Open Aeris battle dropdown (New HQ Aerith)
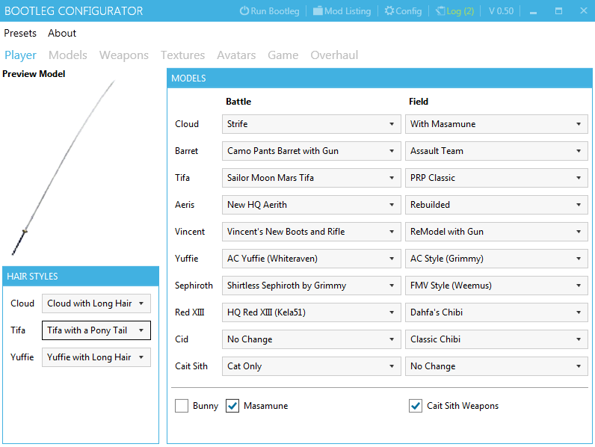 point(311,205)
